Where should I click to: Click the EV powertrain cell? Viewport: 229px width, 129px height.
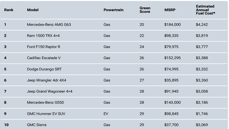click(x=106, y=114)
